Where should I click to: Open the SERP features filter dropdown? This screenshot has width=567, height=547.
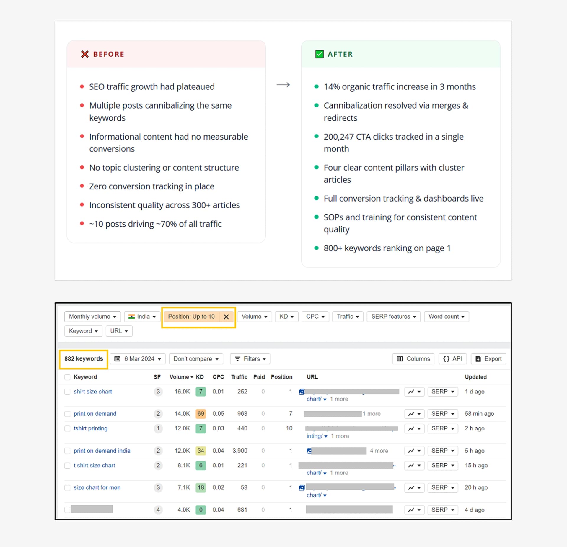tap(393, 317)
